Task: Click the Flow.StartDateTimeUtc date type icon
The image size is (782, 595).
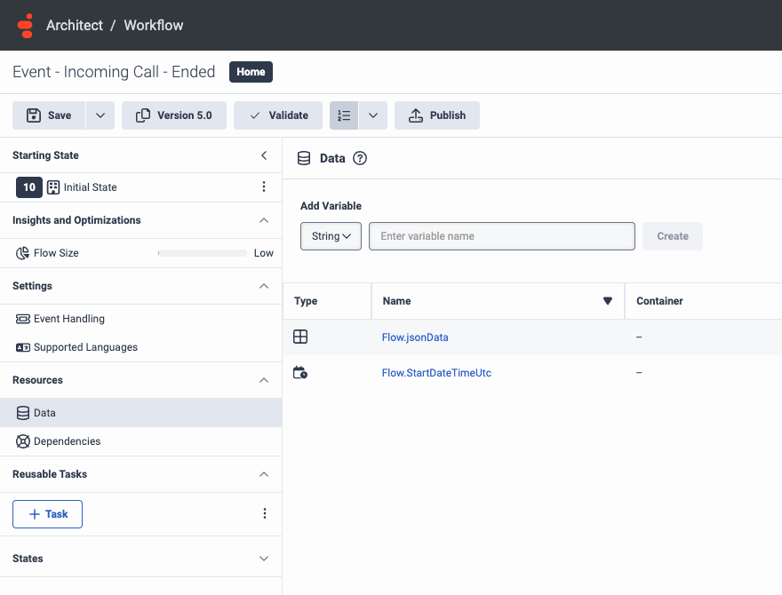Action: 300,373
